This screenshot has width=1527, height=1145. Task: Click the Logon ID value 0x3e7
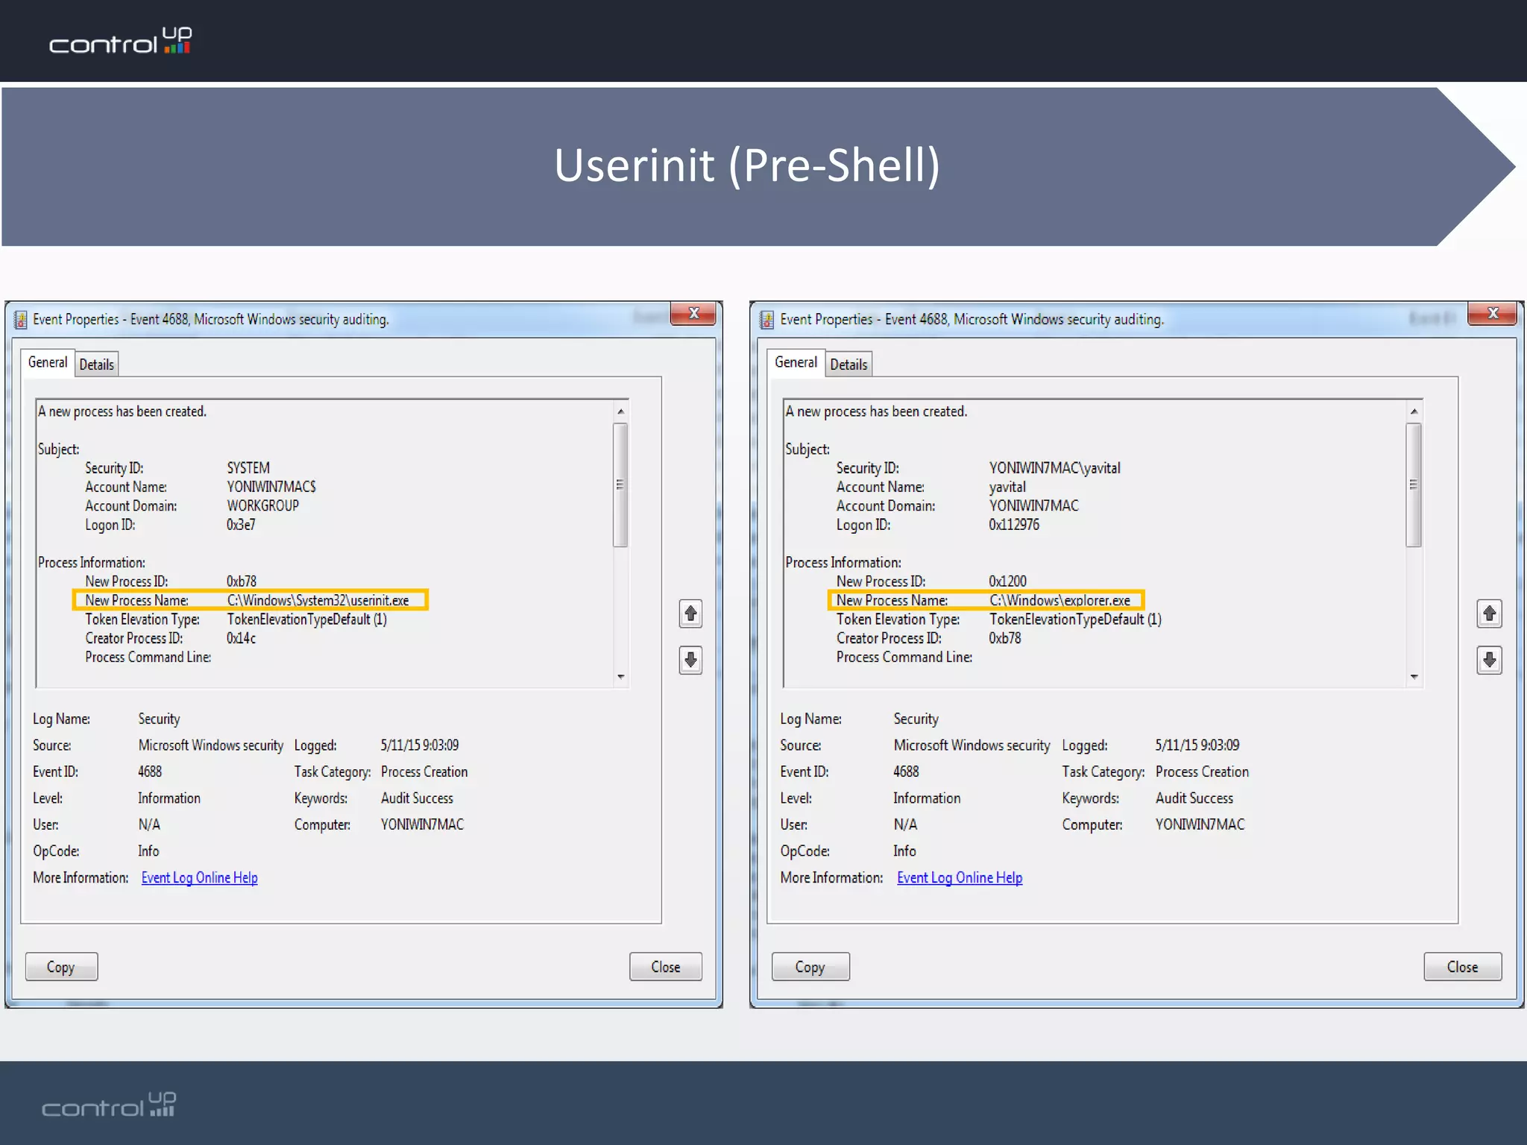tap(241, 525)
